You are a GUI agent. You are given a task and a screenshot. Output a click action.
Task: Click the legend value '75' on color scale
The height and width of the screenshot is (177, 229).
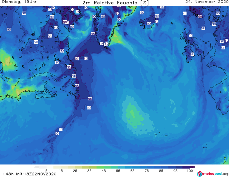[147, 171]
